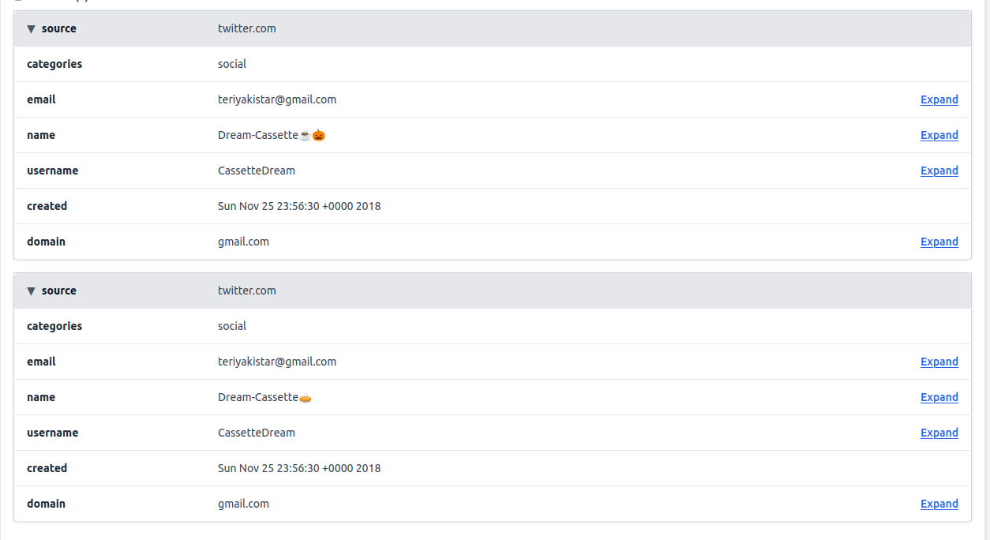The height and width of the screenshot is (540, 990).
Task: Collapse the first twitter.com source record
Action: tap(32, 29)
